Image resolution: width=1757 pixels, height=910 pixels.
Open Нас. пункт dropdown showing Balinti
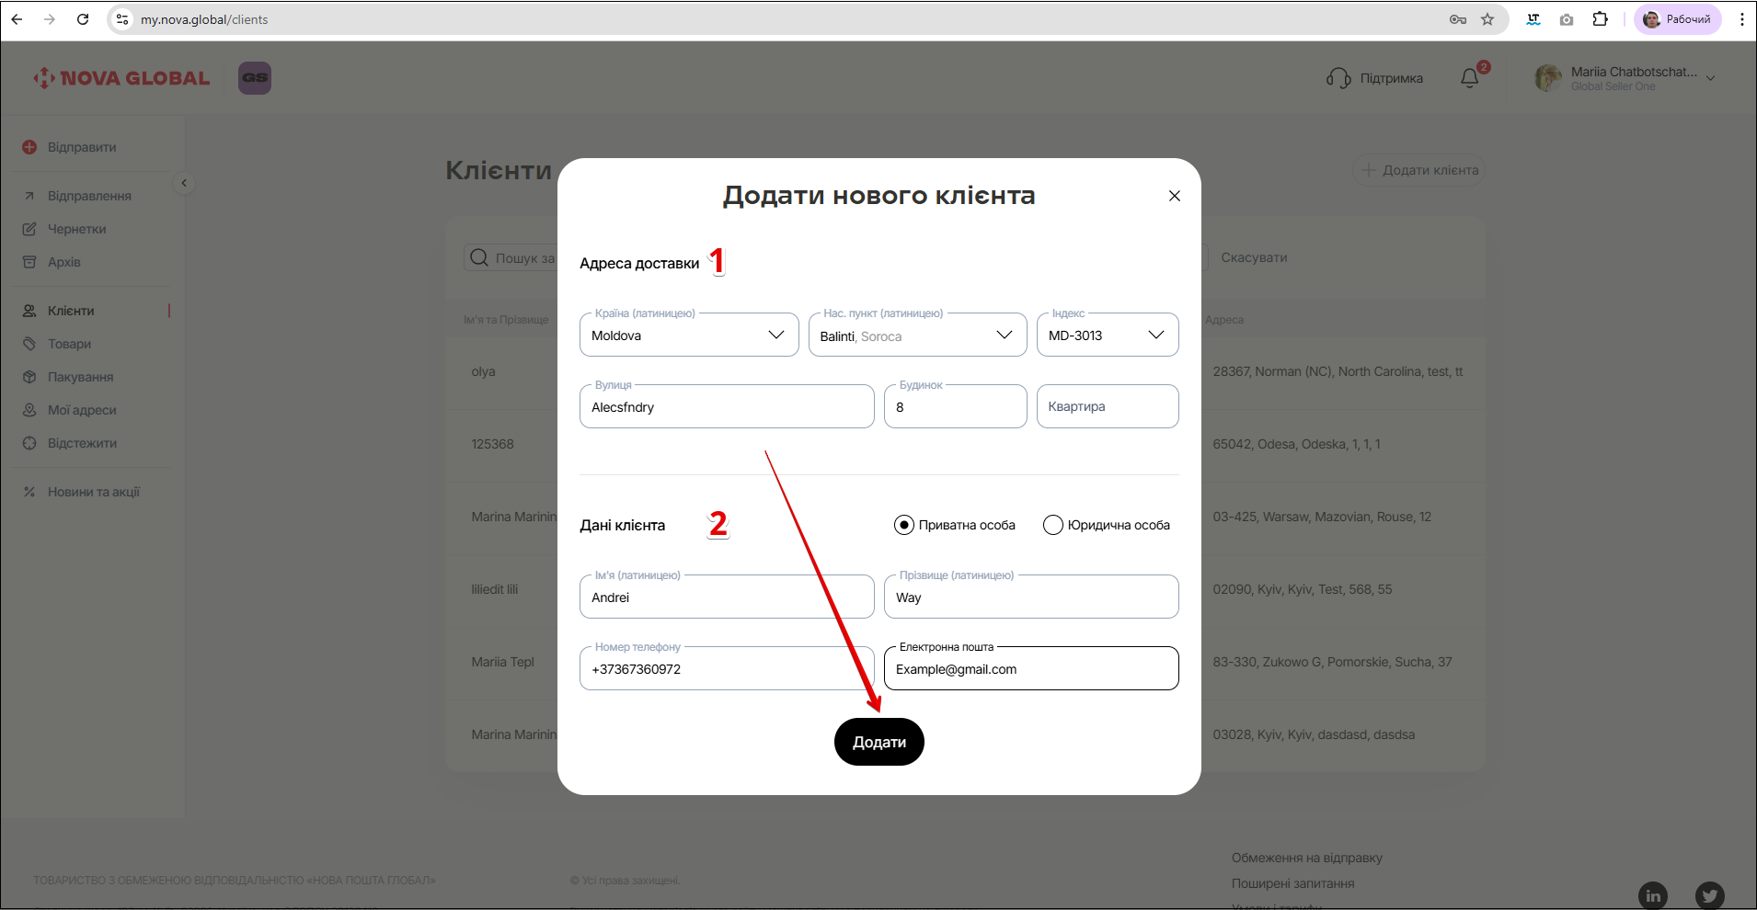(x=917, y=335)
